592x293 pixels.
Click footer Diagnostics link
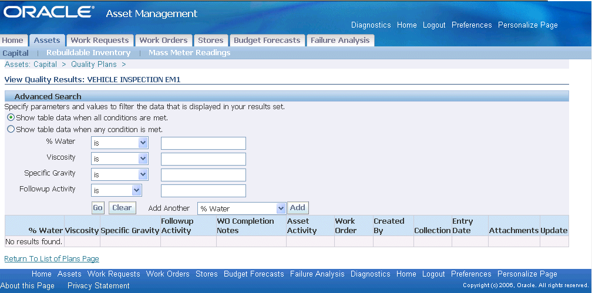tap(371, 274)
